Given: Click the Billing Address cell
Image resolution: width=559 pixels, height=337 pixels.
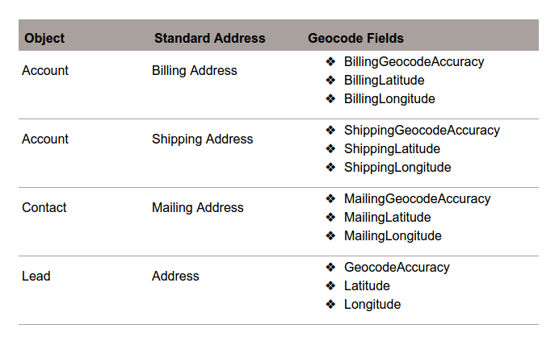Looking at the screenshot, I should pyautogui.click(x=194, y=70).
